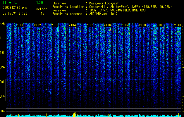Click the 0.6 frequency axis label
184x117 pixels.
point(3,111)
